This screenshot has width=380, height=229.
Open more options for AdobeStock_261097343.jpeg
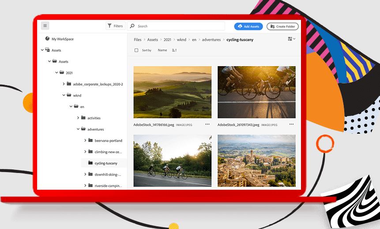(291, 124)
